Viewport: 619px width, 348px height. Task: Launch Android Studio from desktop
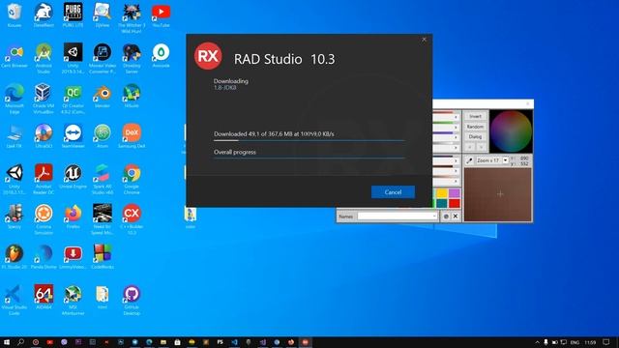44,58
